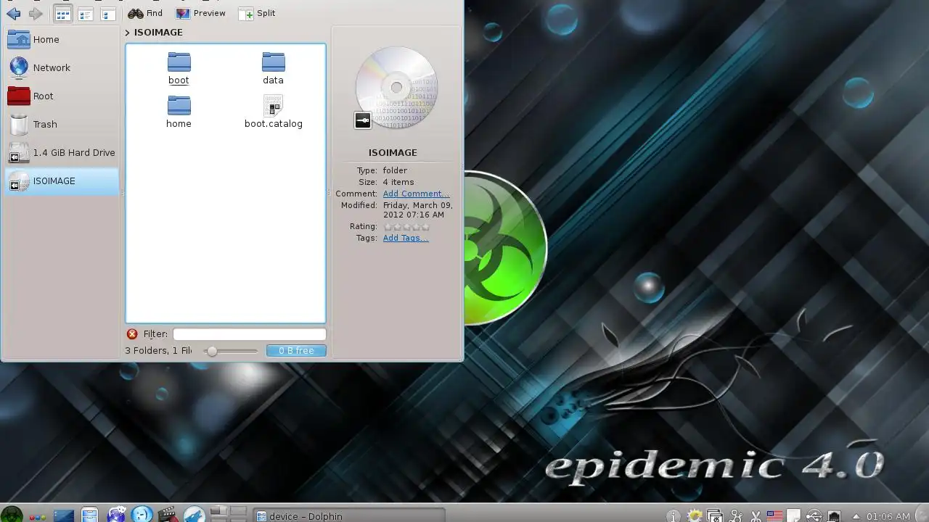Go back with the blue Back arrow
Viewport: 929px width, 522px height.
(x=12, y=14)
